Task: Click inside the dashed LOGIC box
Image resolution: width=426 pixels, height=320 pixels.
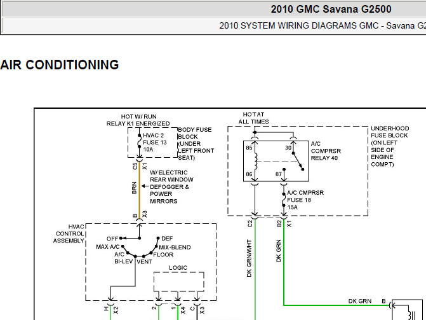Action: (x=179, y=282)
